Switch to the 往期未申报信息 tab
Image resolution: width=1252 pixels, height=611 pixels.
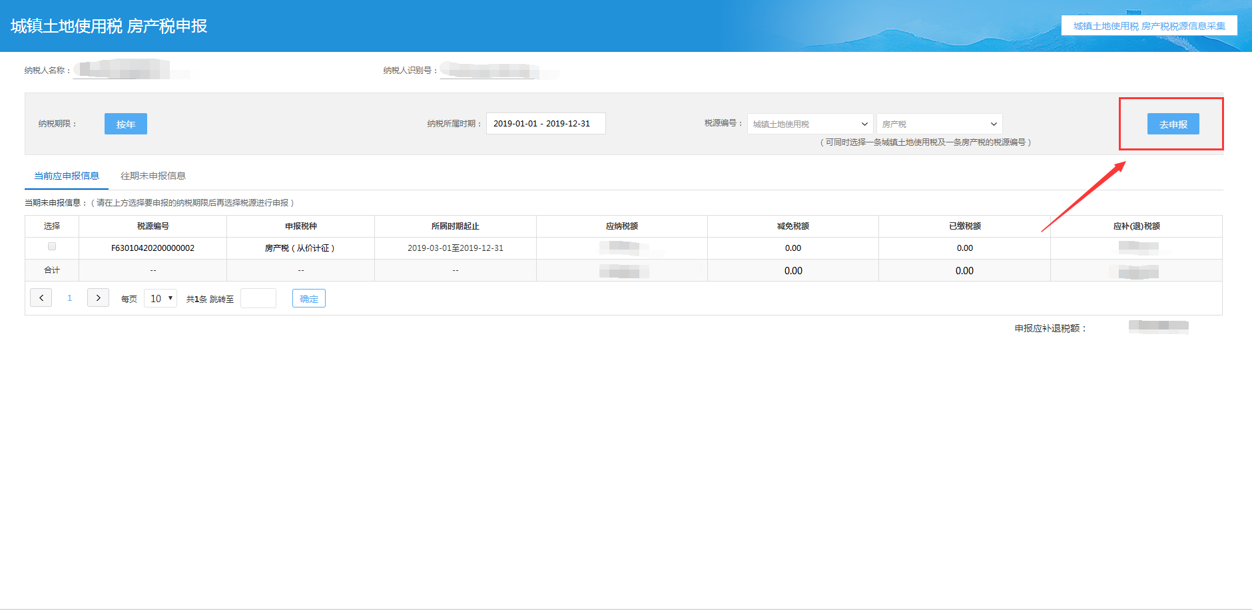point(153,175)
